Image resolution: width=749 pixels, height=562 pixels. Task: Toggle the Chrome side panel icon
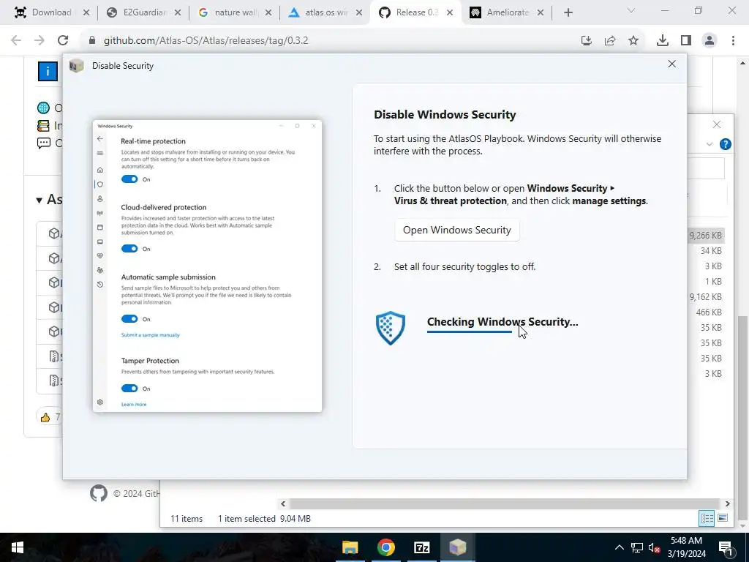tap(686, 41)
